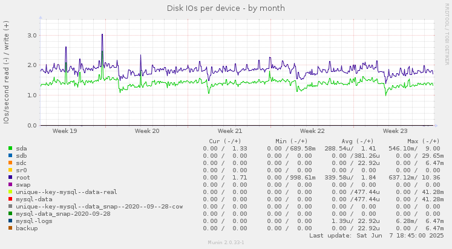
Task: Click the sdb average value '0.00 /381.26u'
Action: click(x=355, y=156)
